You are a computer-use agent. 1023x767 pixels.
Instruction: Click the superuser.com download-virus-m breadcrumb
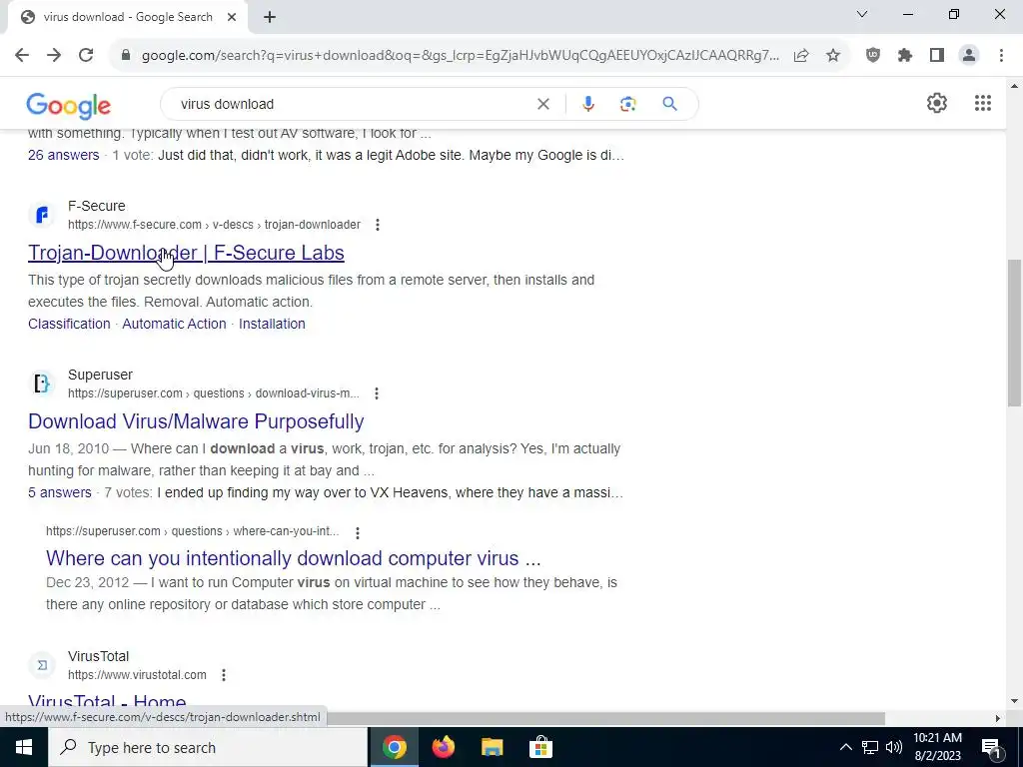pyautogui.click(x=214, y=393)
